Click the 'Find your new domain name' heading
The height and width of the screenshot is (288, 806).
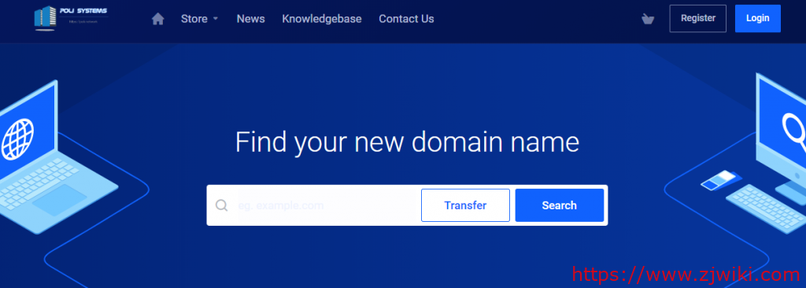[x=407, y=142]
